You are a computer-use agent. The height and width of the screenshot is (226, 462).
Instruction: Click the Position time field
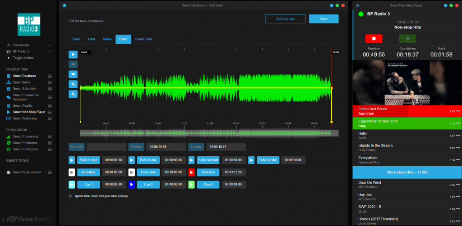(x=166, y=147)
